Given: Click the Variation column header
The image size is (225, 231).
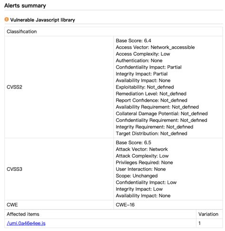Looking at the screenshot, I should pos(208,214).
